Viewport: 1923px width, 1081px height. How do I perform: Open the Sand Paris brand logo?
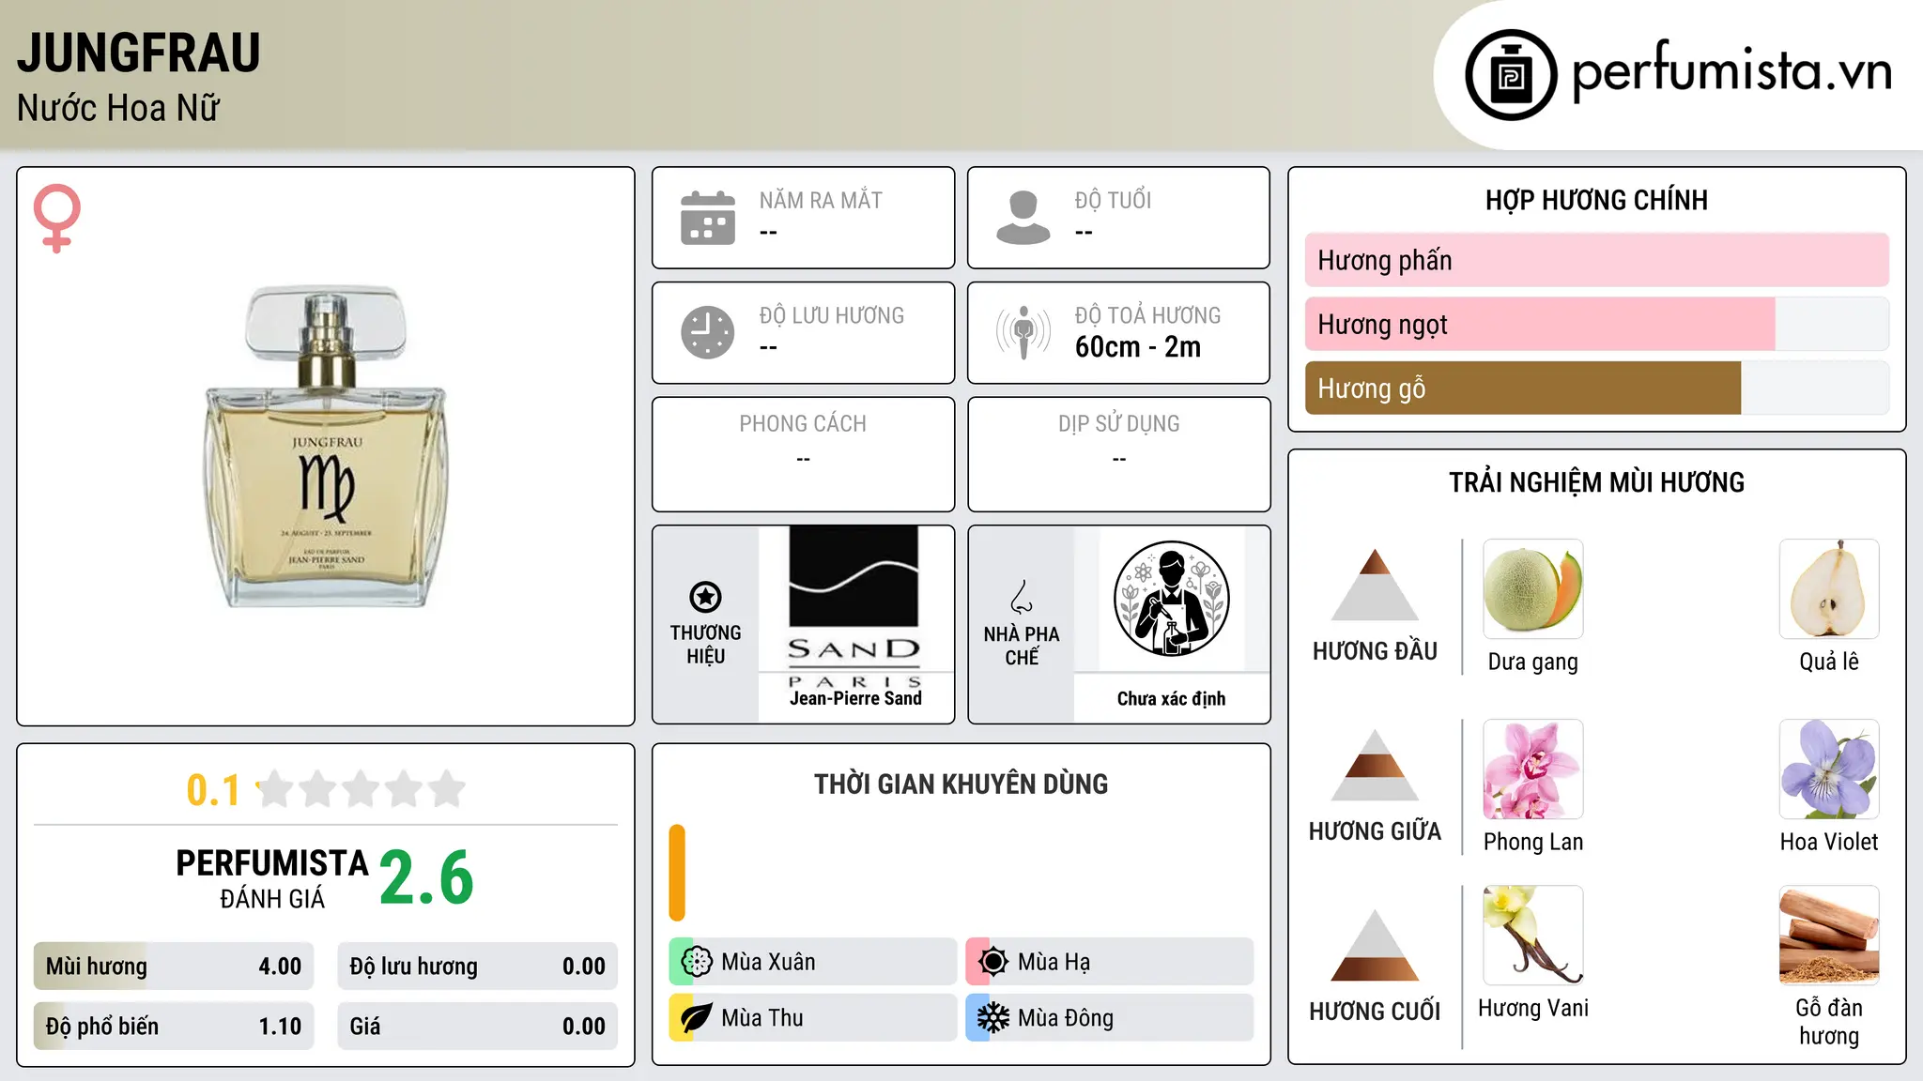[855, 607]
